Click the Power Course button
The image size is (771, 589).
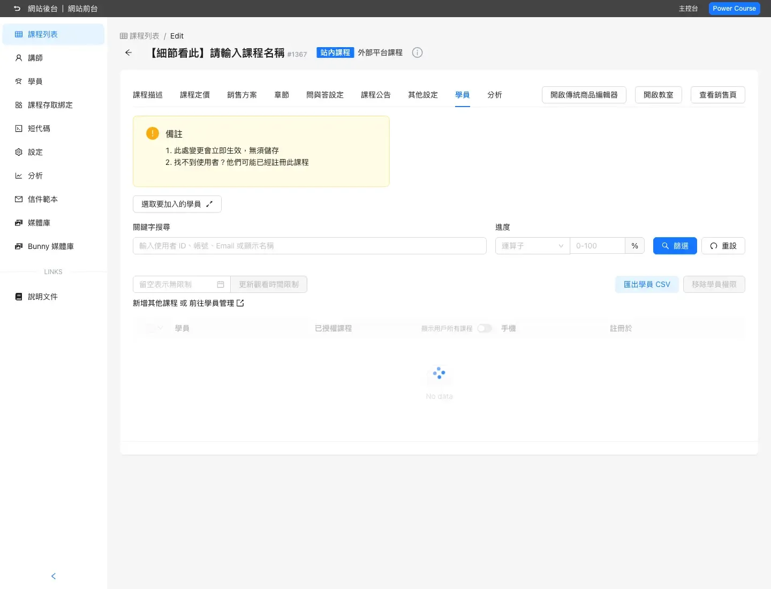click(735, 9)
